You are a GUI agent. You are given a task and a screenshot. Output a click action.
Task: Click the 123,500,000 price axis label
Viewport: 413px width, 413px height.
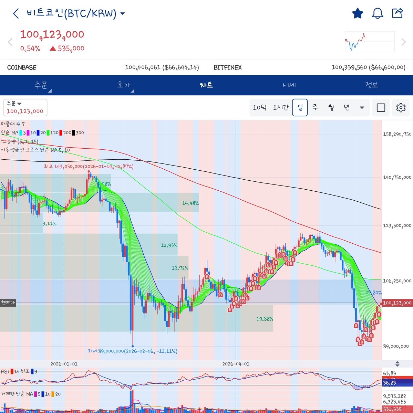(x=397, y=225)
